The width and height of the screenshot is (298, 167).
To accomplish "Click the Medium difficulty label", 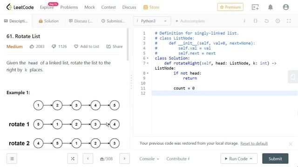I will pos(14,46).
